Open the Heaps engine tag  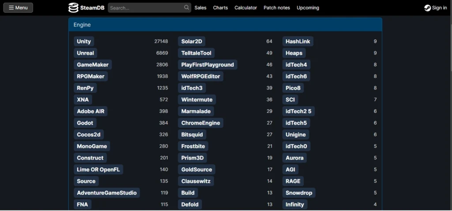point(294,53)
